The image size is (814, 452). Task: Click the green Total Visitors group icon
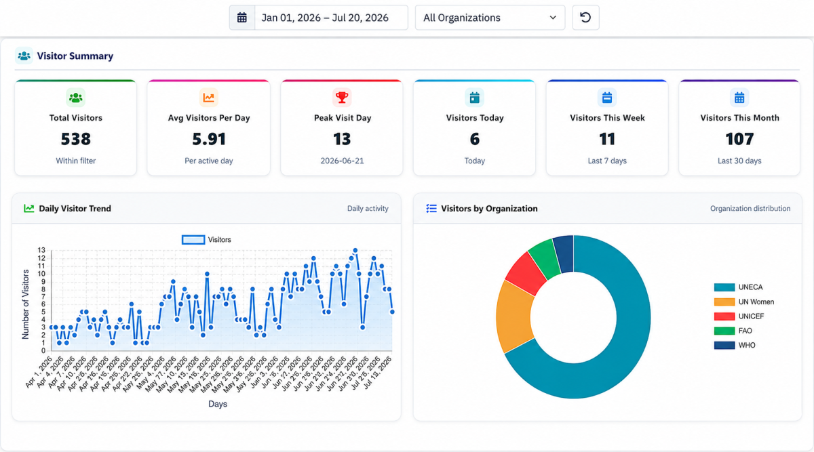[76, 98]
